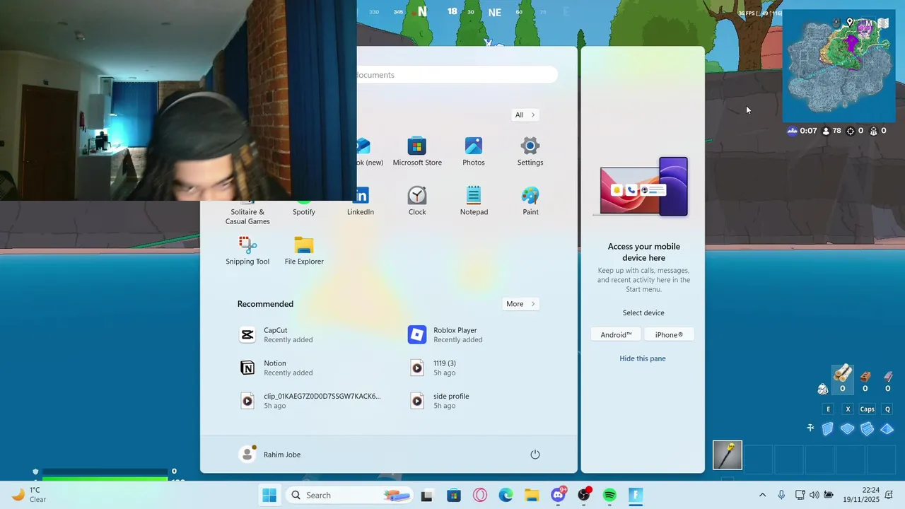
Task: Open the network tray icon
Action: tap(800, 496)
